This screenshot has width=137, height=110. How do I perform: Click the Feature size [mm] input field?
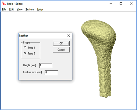tap(51, 73)
